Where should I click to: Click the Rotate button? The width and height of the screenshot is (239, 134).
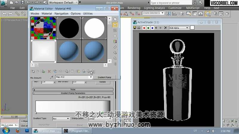pyautogui.click(x=102, y=82)
